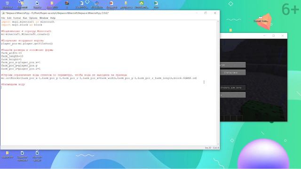Viewport: 301px width, 169px height.
Task: Click the line 'import mcpi.minecraft as minecraft'
Action: click(28, 22)
